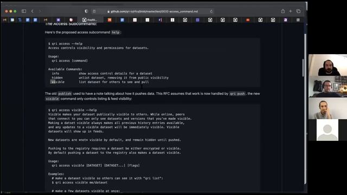347x195 pixels.
Task: Select the participant with the blank avatar
Action: (327, 130)
